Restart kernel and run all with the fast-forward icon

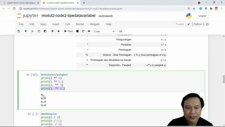89,31
